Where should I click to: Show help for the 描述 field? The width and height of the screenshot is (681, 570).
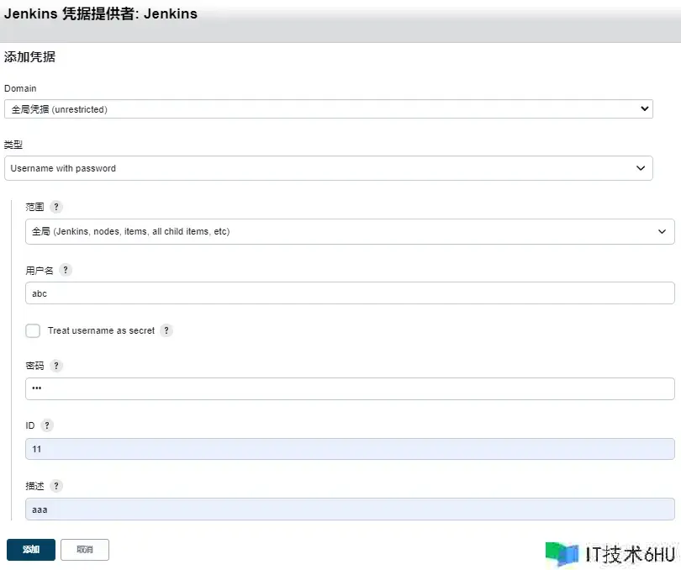click(x=56, y=486)
